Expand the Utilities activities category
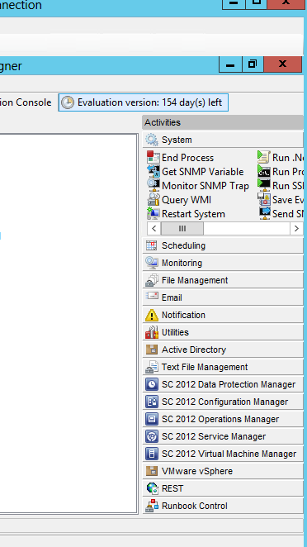307x547 pixels. 223,332
